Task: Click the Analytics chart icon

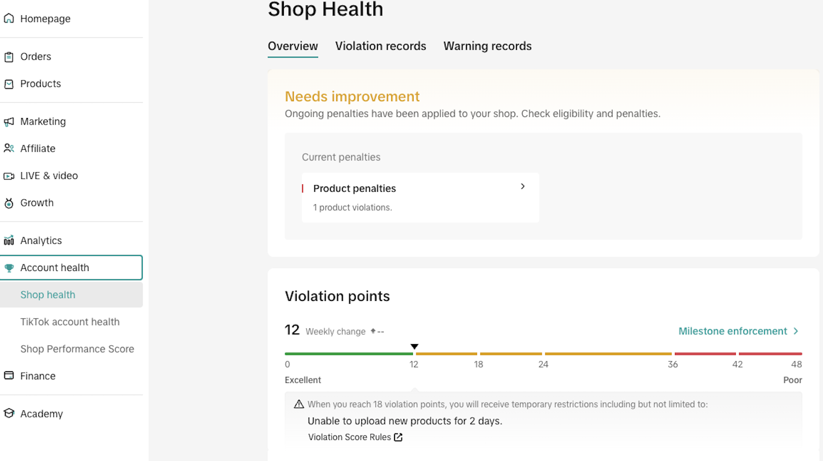Action: [9, 241]
